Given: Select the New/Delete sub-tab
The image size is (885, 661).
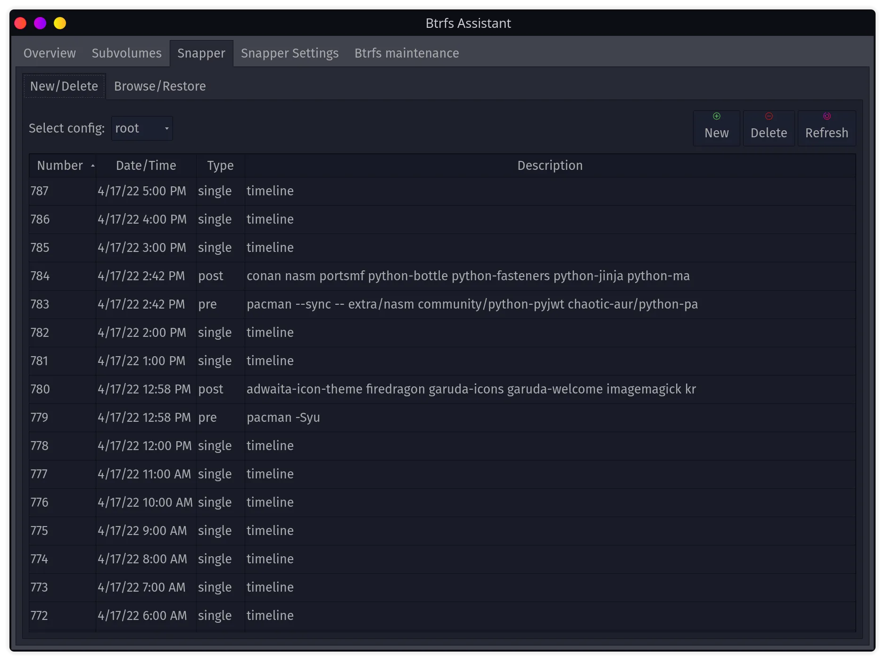Looking at the screenshot, I should (64, 86).
